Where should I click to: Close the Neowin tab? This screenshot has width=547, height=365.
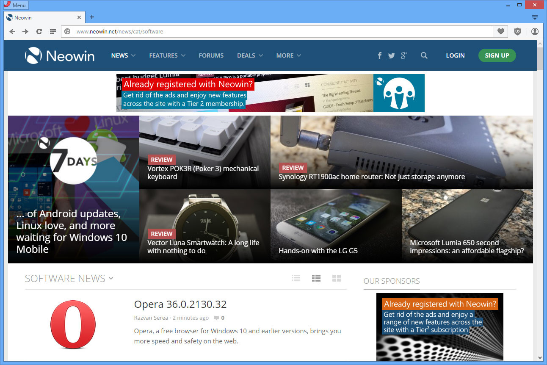pyautogui.click(x=79, y=17)
